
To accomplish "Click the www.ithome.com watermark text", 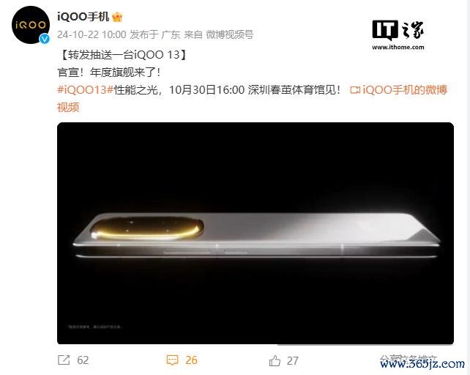I will coord(398,47).
